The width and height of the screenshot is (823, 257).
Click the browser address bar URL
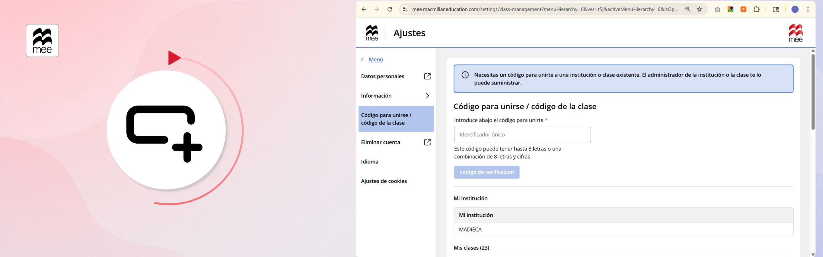point(545,9)
